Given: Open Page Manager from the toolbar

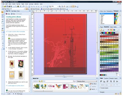Looking at the screenshot, I should tap(35, 9).
